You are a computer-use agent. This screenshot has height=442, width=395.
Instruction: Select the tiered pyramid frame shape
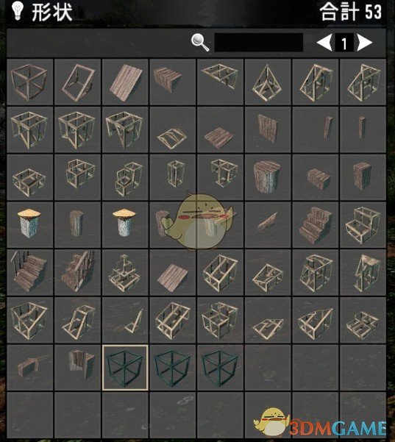click(125, 272)
